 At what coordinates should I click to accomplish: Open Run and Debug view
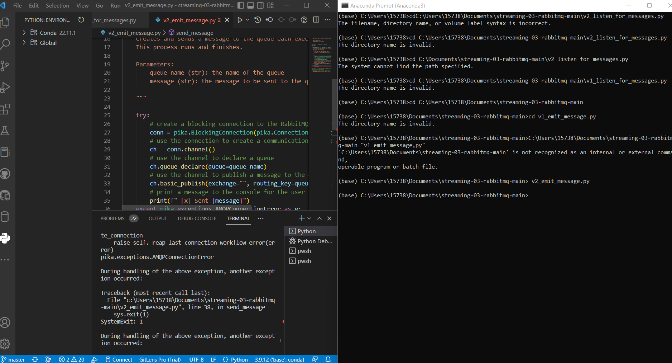click(5, 87)
